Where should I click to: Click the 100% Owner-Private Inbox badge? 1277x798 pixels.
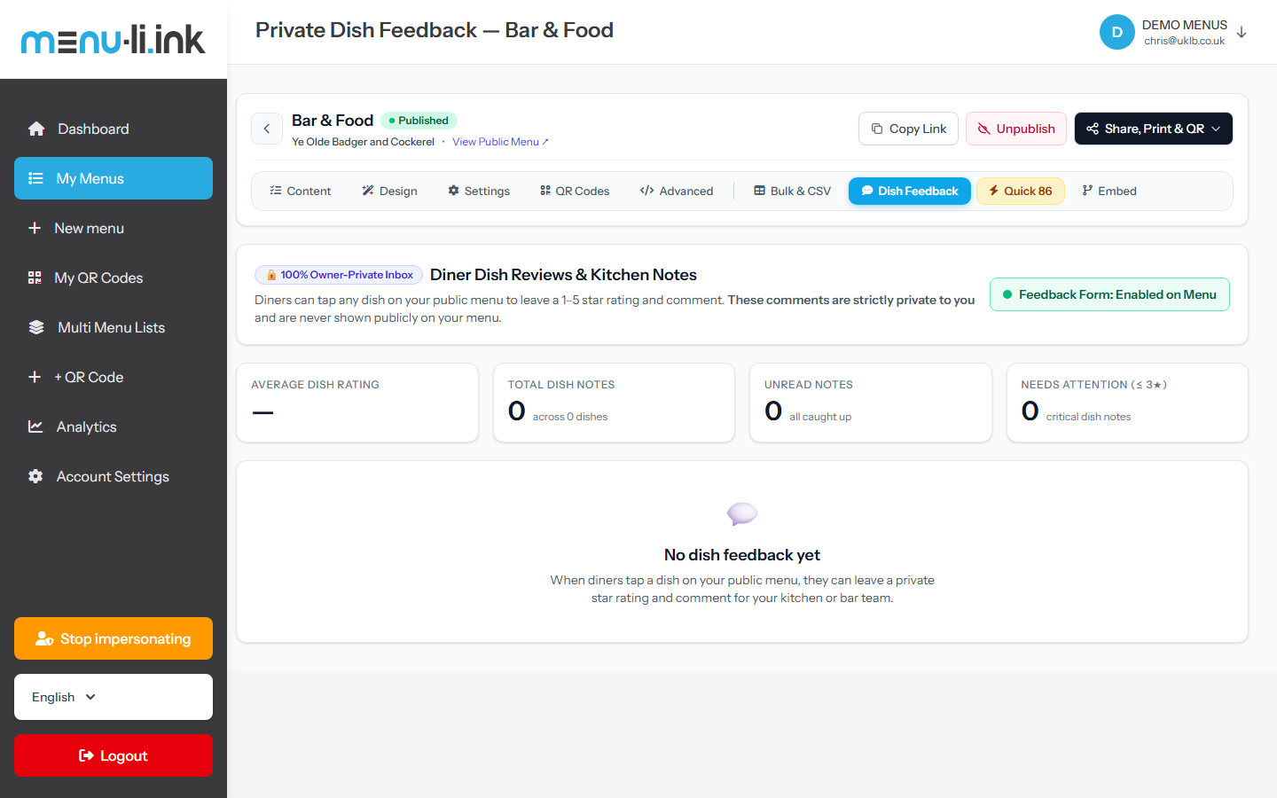(x=339, y=275)
